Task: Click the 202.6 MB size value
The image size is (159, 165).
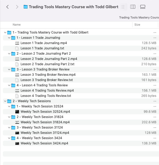Action: (149, 122)
